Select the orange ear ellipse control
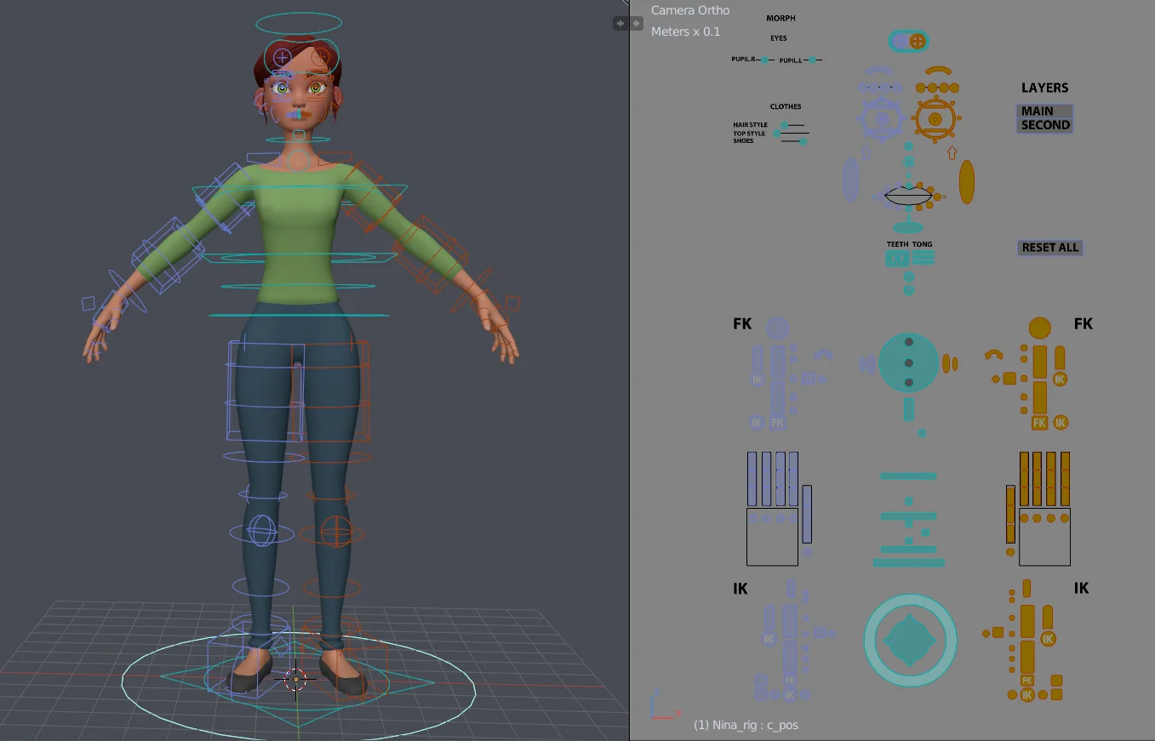 click(966, 182)
